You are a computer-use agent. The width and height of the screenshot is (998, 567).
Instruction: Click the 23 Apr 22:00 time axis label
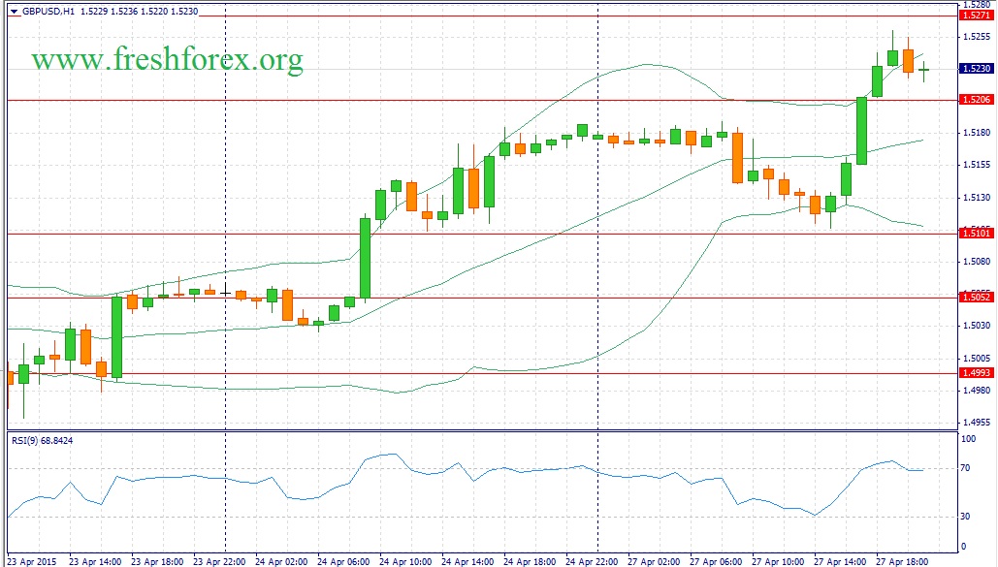(x=220, y=560)
